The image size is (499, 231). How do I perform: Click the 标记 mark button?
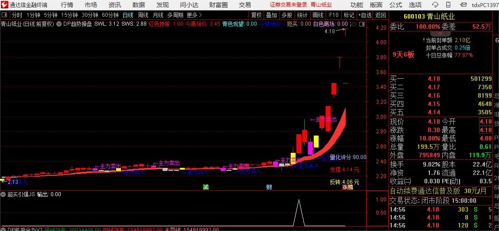click(x=349, y=15)
